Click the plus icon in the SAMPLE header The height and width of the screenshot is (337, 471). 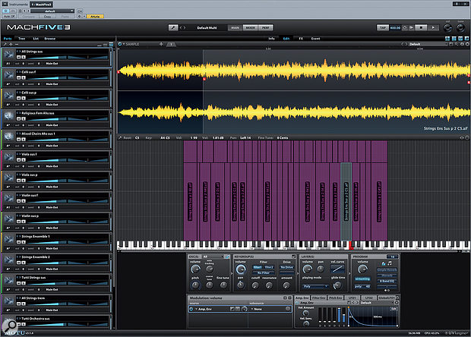tap(161, 44)
